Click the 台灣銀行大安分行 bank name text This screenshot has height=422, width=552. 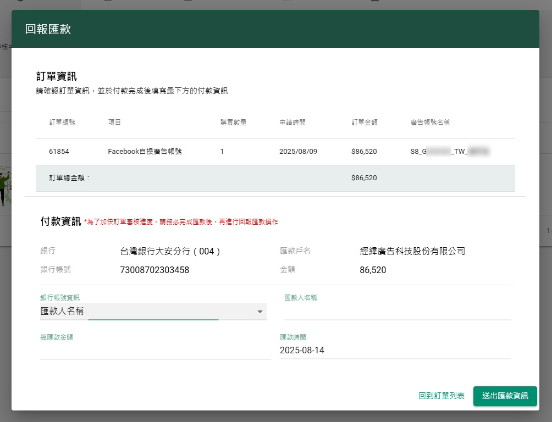(170, 251)
